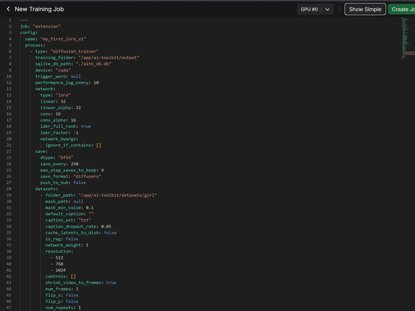Screen dimensions: 415x311
Task: Click line number 28 in gutter
Action: tap(9, 189)
